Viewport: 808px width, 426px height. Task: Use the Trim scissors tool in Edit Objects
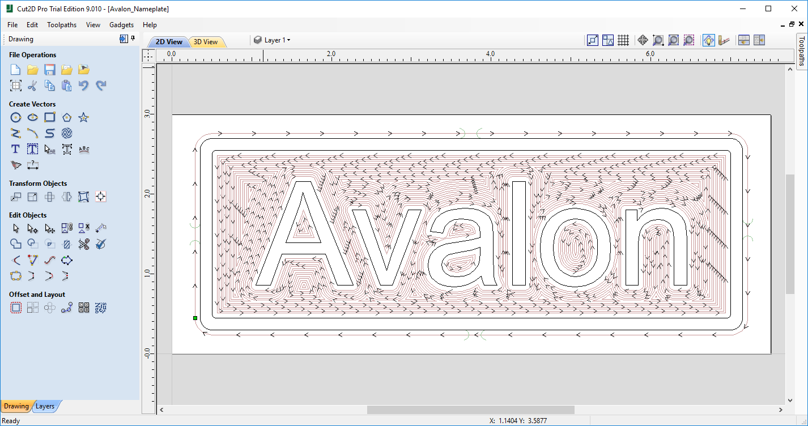click(83, 244)
